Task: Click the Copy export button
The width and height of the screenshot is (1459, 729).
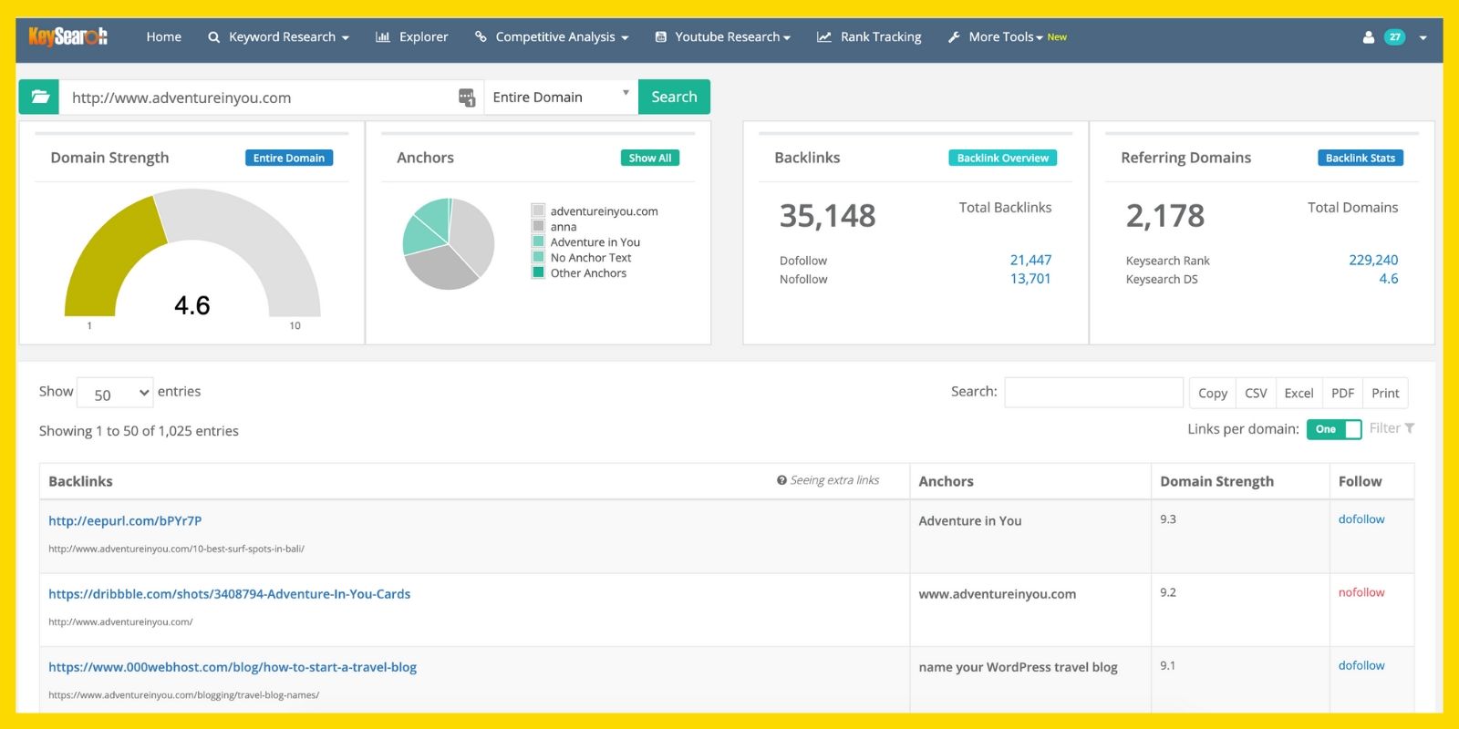Action: [x=1213, y=393]
